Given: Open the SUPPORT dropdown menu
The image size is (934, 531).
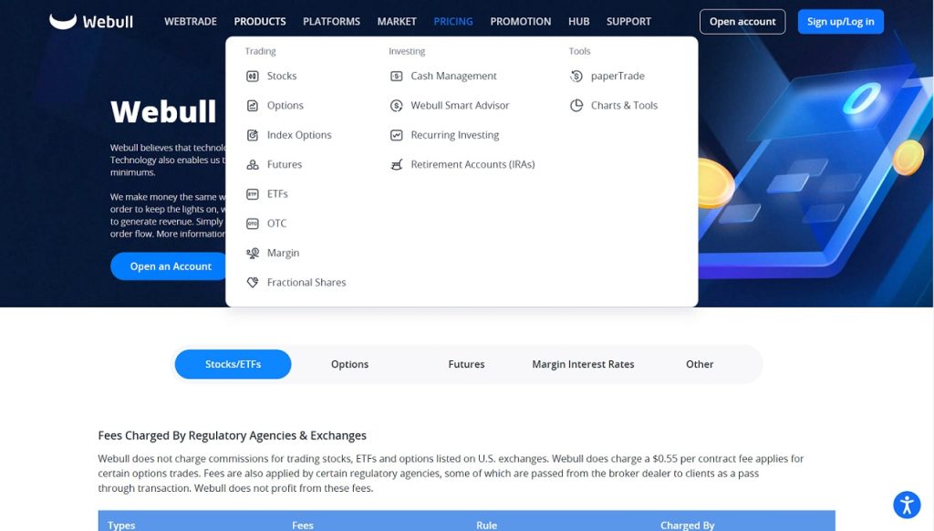Looking at the screenshot, I should pyautogui.click(x=628, y=21).
